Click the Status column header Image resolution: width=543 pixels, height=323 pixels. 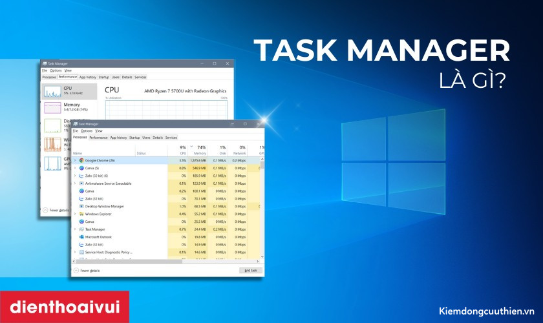[151, 151]
